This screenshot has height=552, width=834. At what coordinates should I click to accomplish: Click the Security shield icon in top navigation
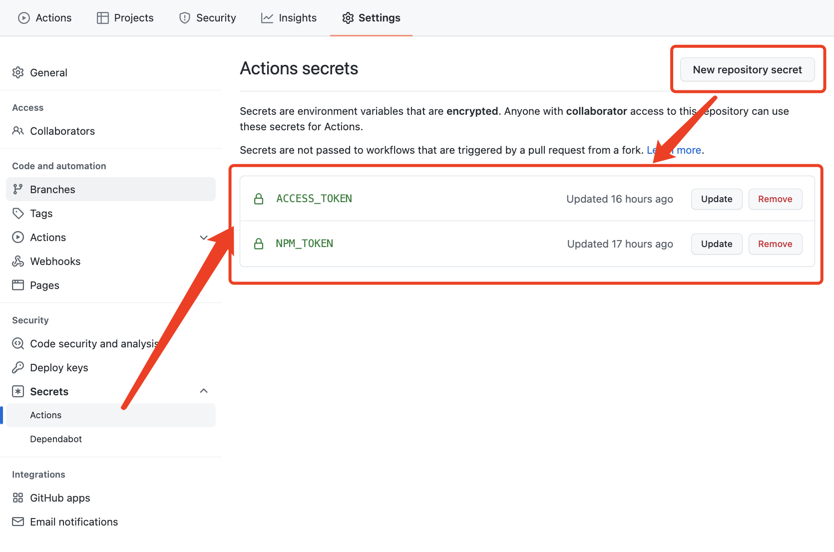(185, 18)
